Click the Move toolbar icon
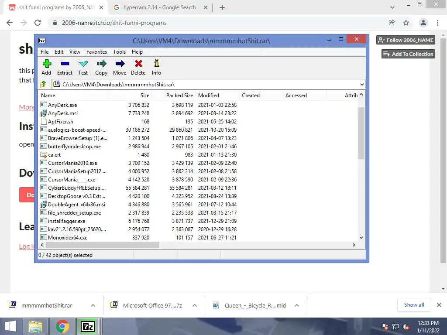This screenshot has height=335, width=447. pyautogui.click(x=120, y=64)
